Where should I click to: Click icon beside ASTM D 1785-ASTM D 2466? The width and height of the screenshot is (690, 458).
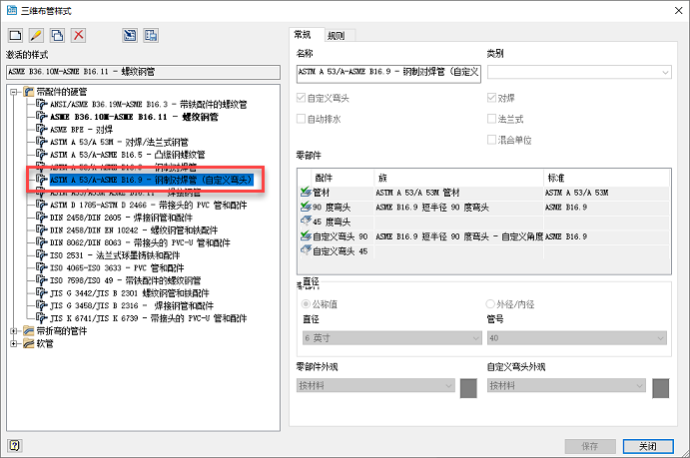pos(42,205)
